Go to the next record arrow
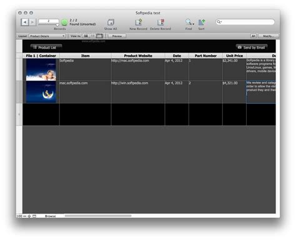 tap(32, 22)
